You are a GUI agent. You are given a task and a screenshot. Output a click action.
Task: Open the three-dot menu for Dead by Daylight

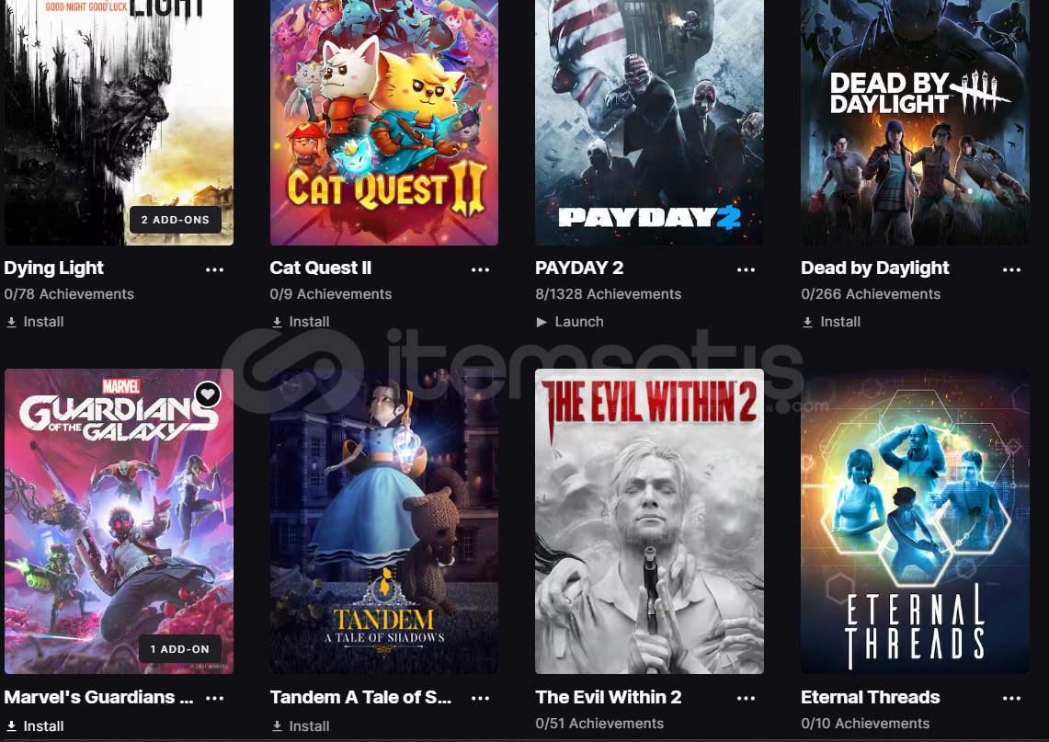pyautogui.click(x=1011, y=269)
